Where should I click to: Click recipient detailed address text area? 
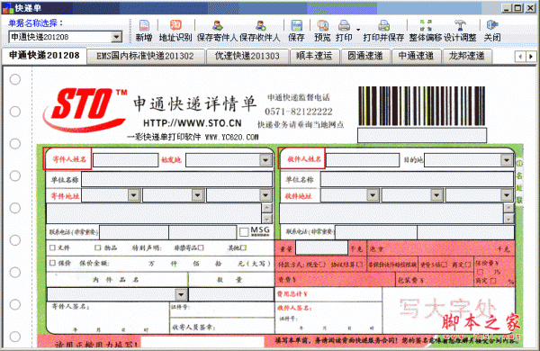(x=391, y=213)
